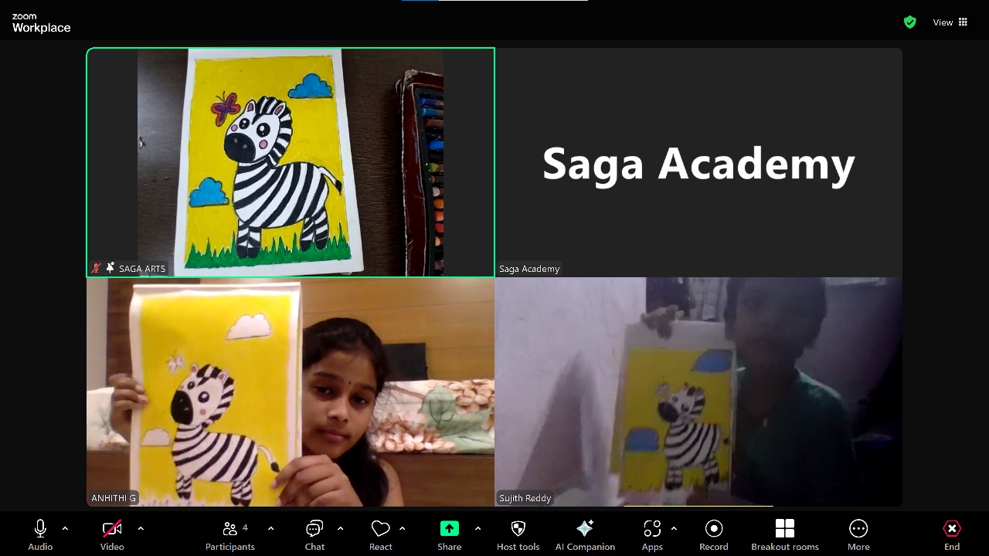Click the Saga Academy name label

529,269
